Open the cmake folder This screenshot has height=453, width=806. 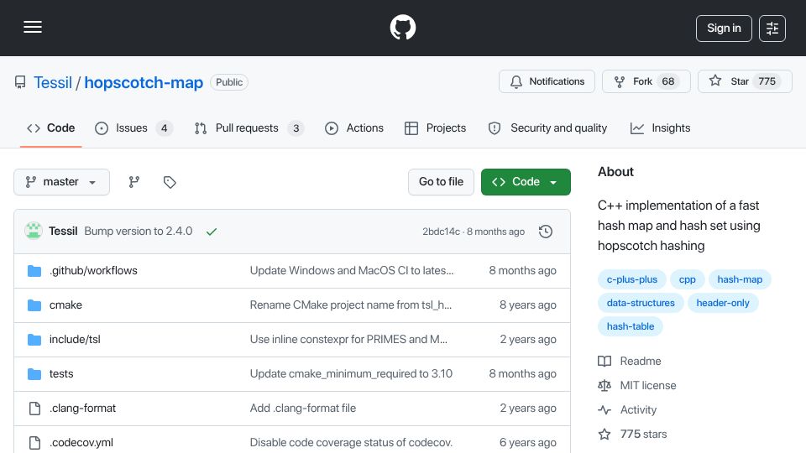pyautogui.click(x=65, y=305)
